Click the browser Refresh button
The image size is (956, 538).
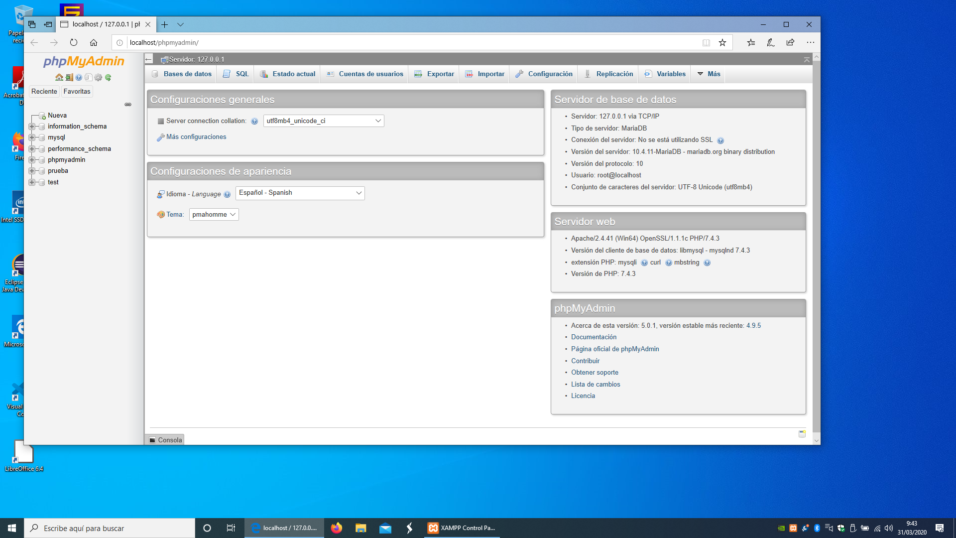click(x=74, y=42)
